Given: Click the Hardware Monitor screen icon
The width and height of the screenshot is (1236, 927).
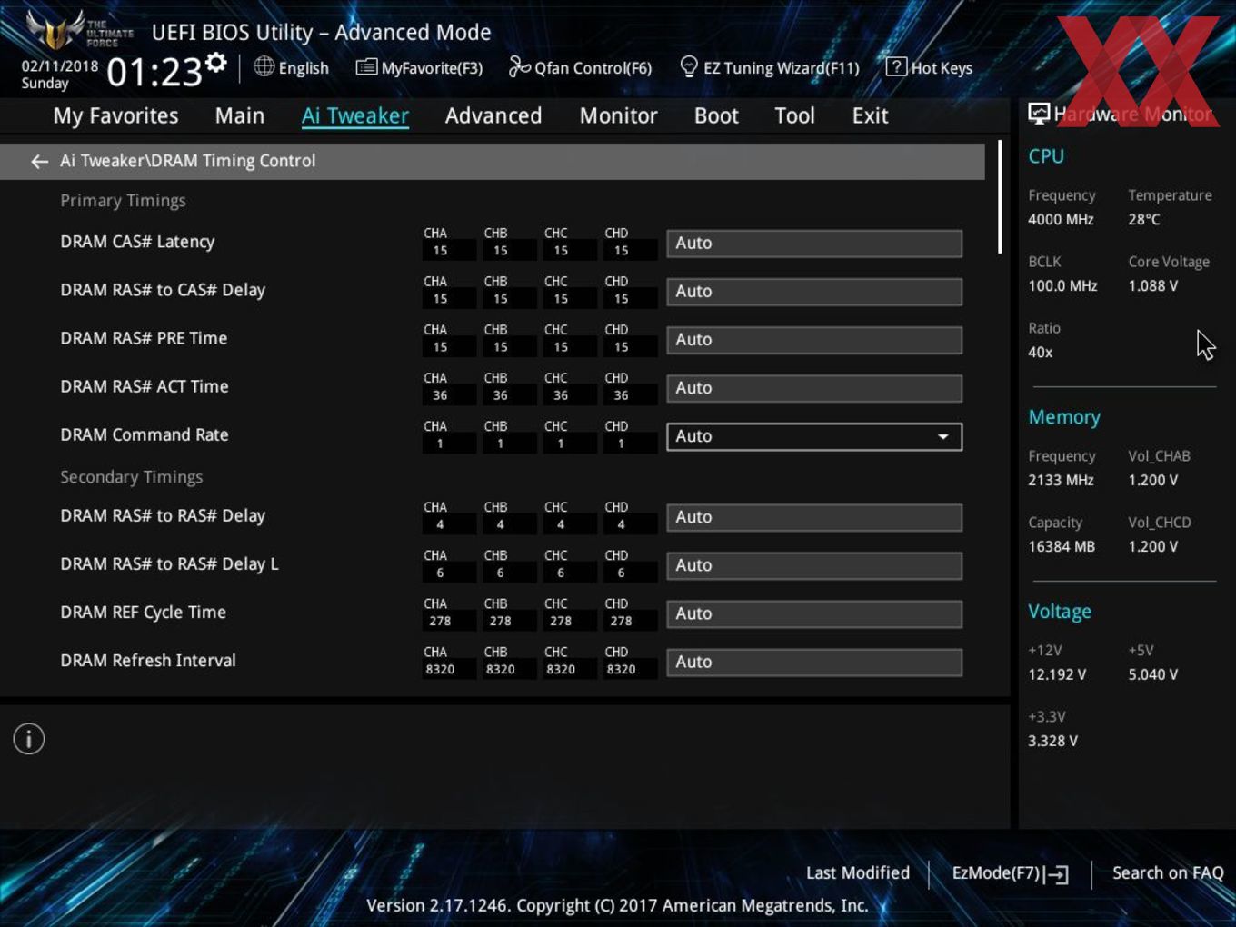Looking at the screenshot, I should (x=1039, y=114).
